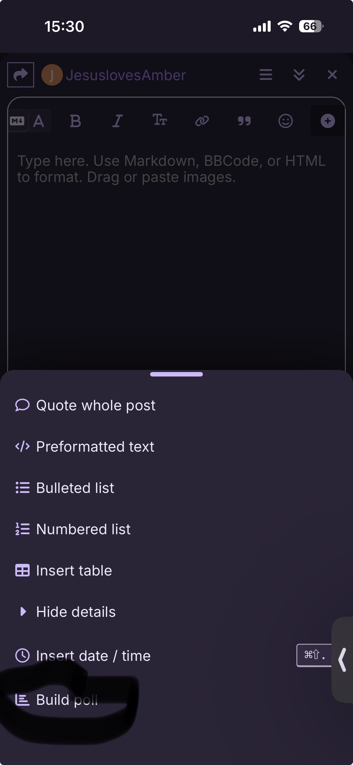Tap the JesuslovesAmber username link
Screen dimensions: 353x765
[126, 75]
